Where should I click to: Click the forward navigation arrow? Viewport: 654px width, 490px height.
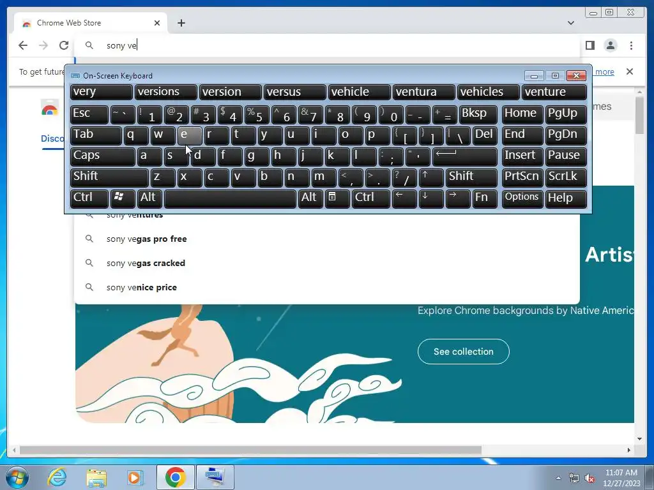tap(43, 45)
